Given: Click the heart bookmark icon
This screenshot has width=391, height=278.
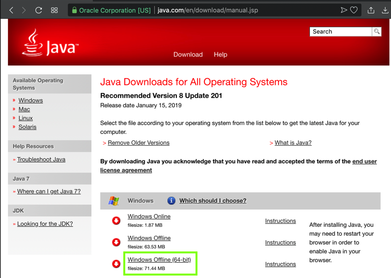Looking at the screenshot, I should point(354,10).
